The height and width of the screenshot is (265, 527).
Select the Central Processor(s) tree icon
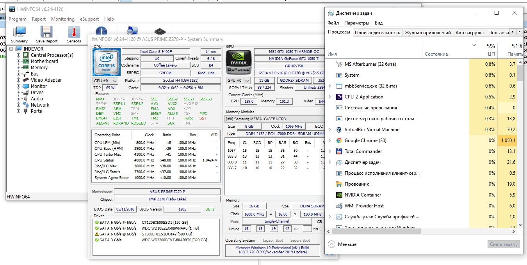(26, 55)
